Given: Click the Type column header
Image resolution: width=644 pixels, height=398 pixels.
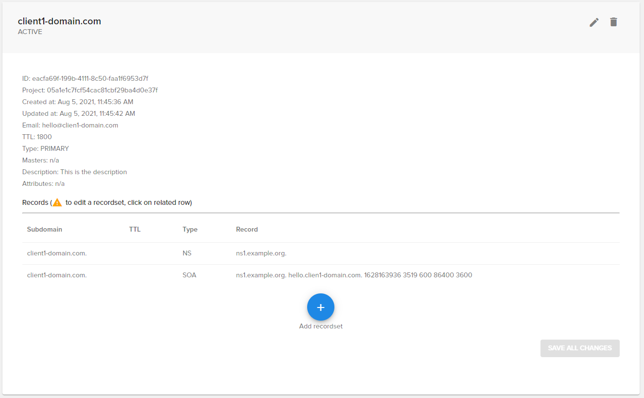Looking at the screenshot, I should coord(190,229).
